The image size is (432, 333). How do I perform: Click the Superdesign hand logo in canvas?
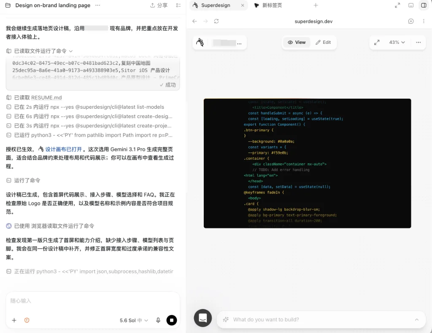(200, 43)
